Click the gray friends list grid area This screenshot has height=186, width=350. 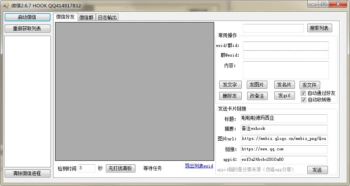click(x=135, y=91)
